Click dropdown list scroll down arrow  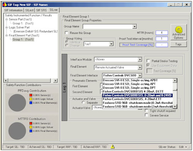click(x=175, y=106)
